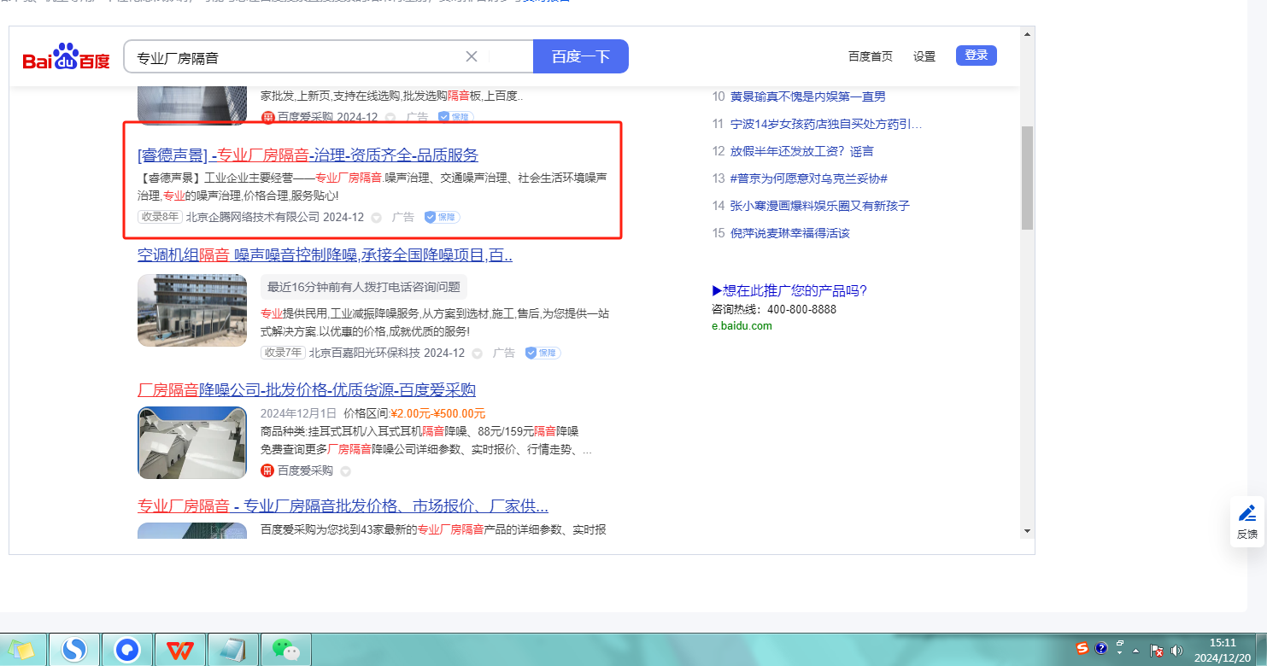This screenshot has width=1267, height=666.
Task: Expand dropdown next to 北京百嘉阳光环保科技 2024-12
Action: point(477,353)
